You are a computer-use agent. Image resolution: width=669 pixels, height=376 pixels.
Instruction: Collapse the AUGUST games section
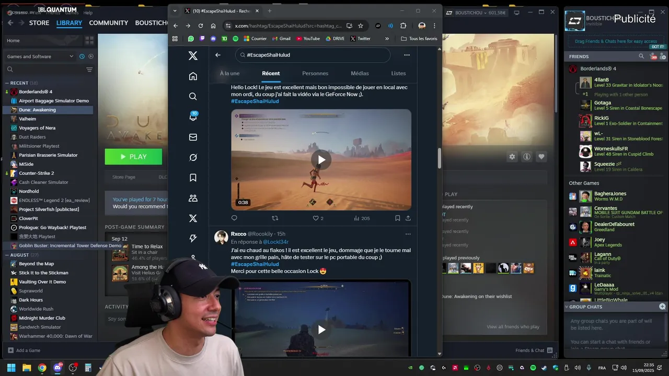click(7, 255)
